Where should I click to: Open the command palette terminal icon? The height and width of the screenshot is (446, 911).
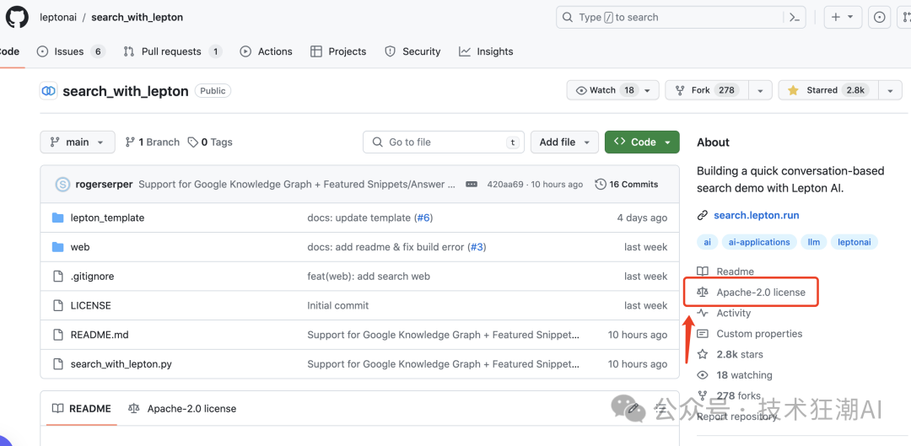[x=794, y=17]
